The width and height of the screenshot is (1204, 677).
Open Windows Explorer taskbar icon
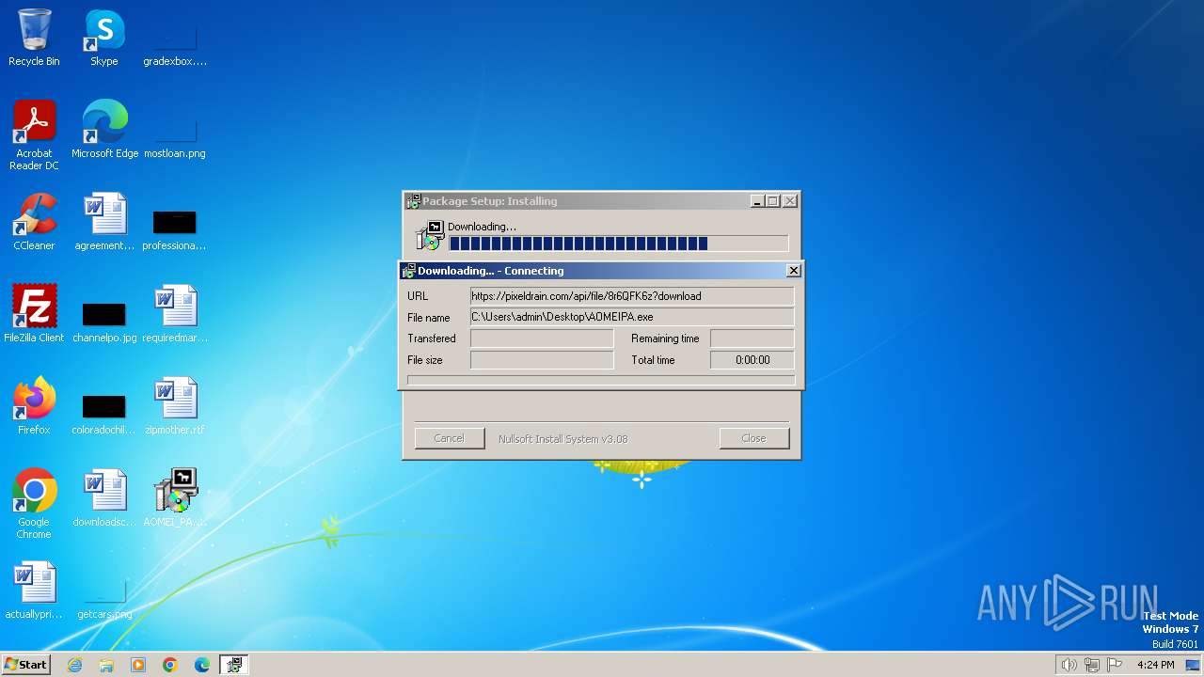106,665
